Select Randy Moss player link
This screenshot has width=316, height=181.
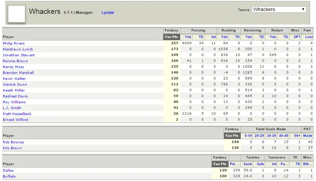[13, 67]
